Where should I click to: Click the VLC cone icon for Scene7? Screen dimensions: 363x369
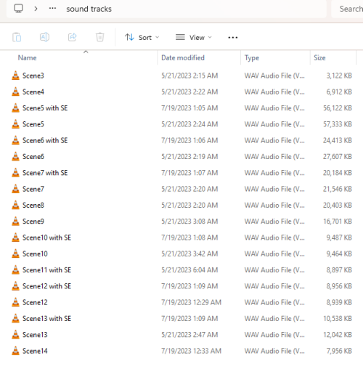[x=15, y=189]
